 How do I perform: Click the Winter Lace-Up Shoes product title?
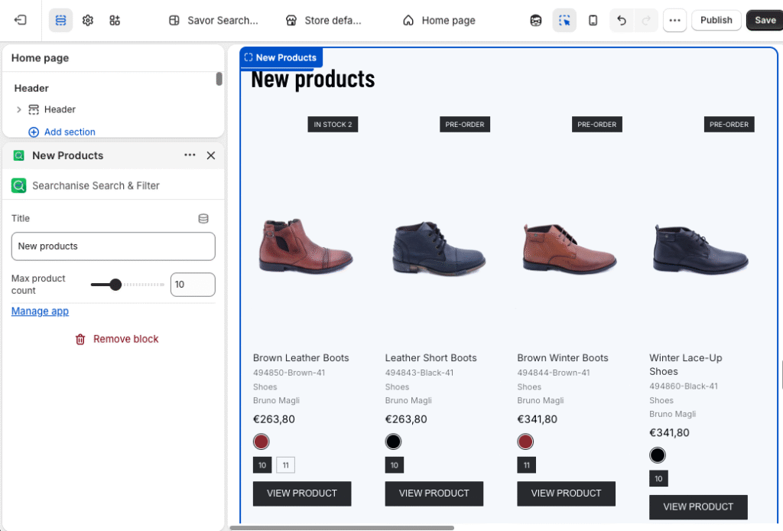[686, 365]
